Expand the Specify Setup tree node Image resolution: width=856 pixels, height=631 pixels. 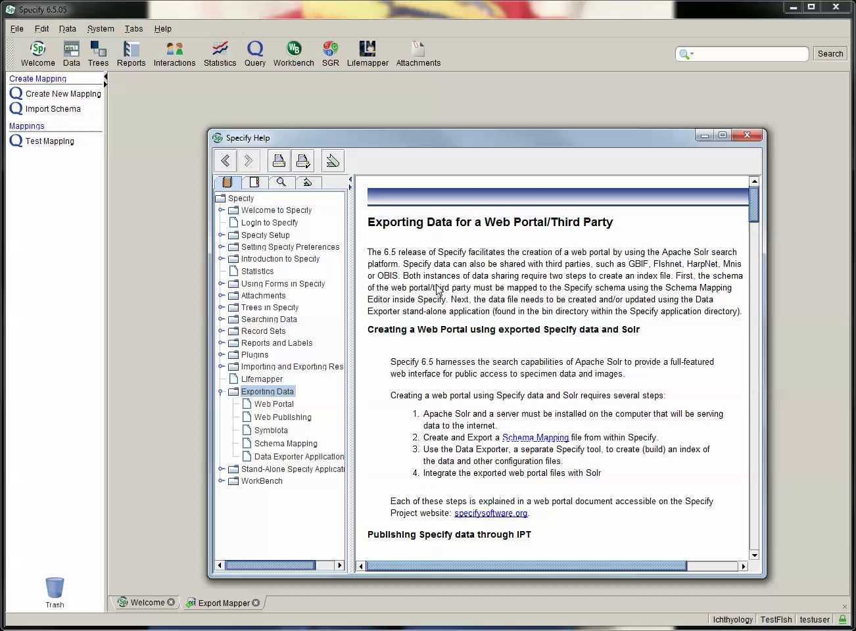pyautogui.click(x=222, y=235)
